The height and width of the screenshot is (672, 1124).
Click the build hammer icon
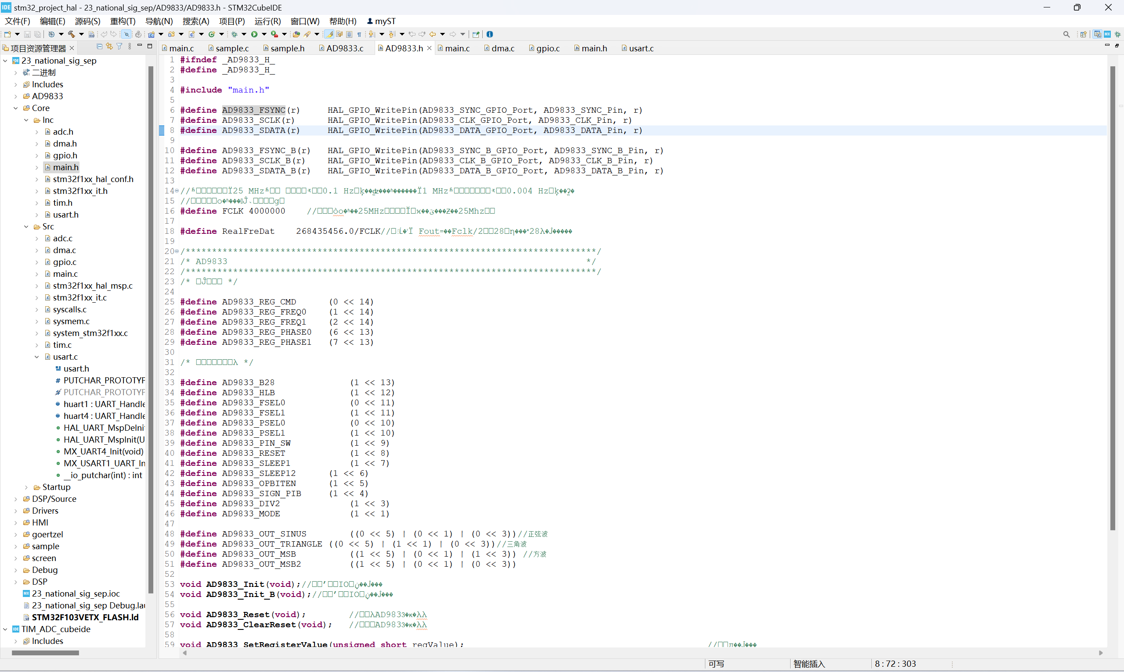click(71, 34)
